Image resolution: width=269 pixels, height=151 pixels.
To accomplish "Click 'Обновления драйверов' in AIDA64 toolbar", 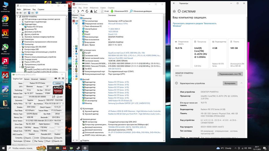I will (141, 11).
